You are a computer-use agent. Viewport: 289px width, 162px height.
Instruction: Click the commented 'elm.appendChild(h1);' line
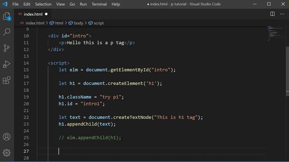(90, 138)
